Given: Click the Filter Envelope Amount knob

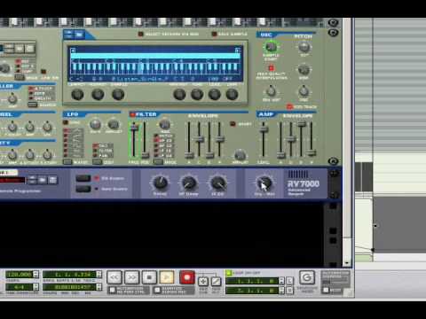Looking at the screenshot, I should [x=240, y=154].
